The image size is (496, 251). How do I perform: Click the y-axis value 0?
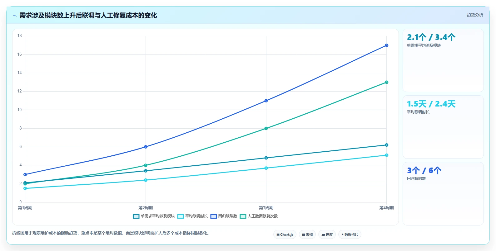click(x=21, y=202)
